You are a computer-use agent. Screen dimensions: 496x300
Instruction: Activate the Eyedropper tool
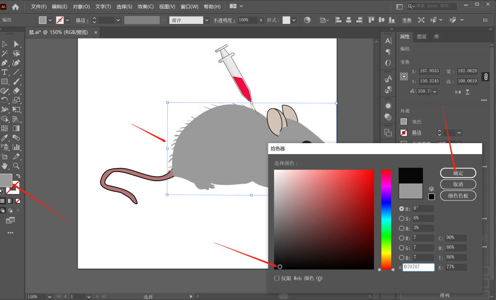point(5,138)
